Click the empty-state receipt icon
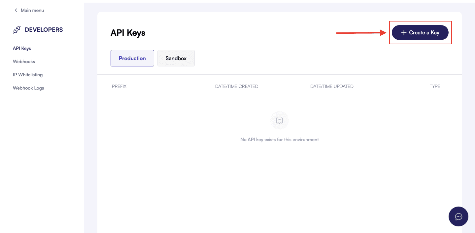Image resolution: width=475 pixels, height=233 pixels. coord(280,120)
